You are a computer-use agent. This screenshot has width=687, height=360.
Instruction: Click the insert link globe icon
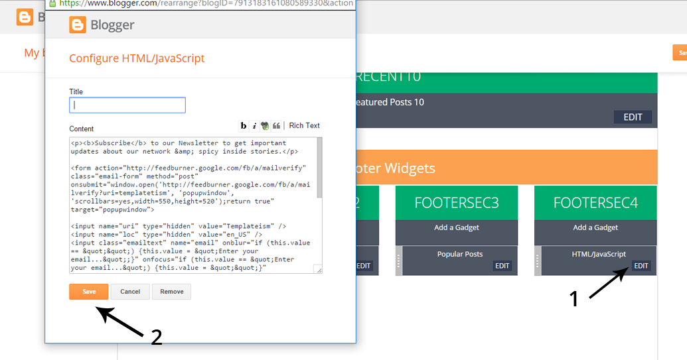click(265, 126)
